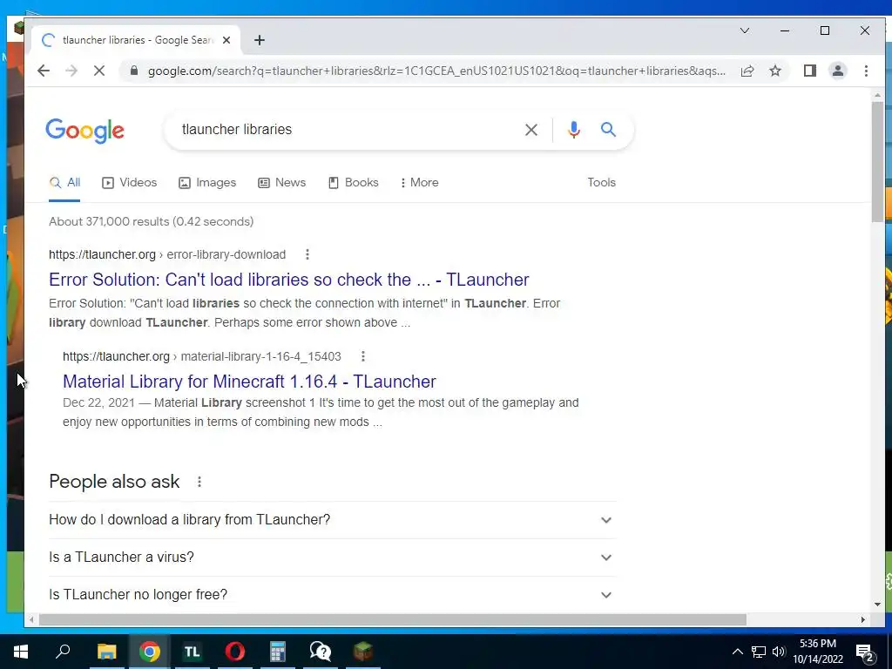Image resolution: width=892 pixels, height=669 pixels.
Task: Open the Windows Start menu
Action: [21, 652]
